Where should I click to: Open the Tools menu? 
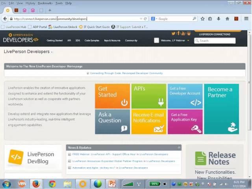pos(59,3)
